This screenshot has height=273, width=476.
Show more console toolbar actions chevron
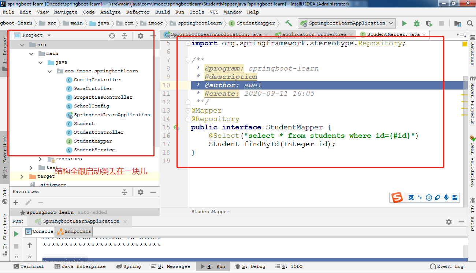[x=30, y=257]
